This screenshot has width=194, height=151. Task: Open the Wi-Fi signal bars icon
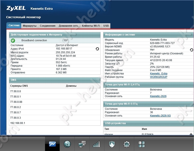pyautogui.click(x=97, y=144)
